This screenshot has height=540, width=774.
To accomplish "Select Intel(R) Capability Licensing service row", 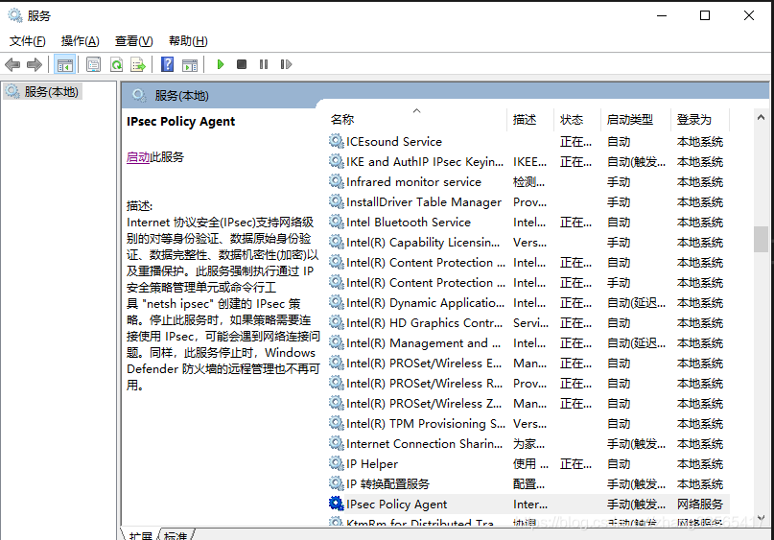I will coord(528,242).
